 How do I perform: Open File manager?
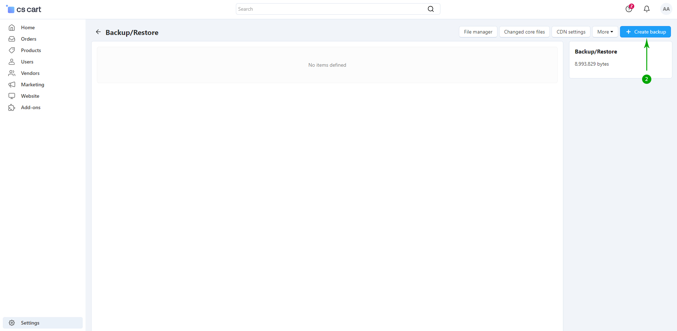(x=478, y=32)
